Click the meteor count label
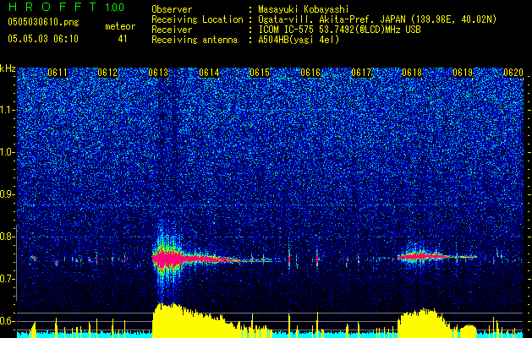Screen dimensions: 532x338 (x=120, y=26)
